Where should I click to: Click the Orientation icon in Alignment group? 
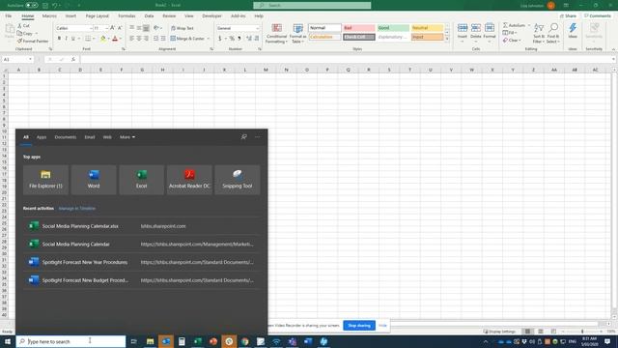click(x=156, y=28)
